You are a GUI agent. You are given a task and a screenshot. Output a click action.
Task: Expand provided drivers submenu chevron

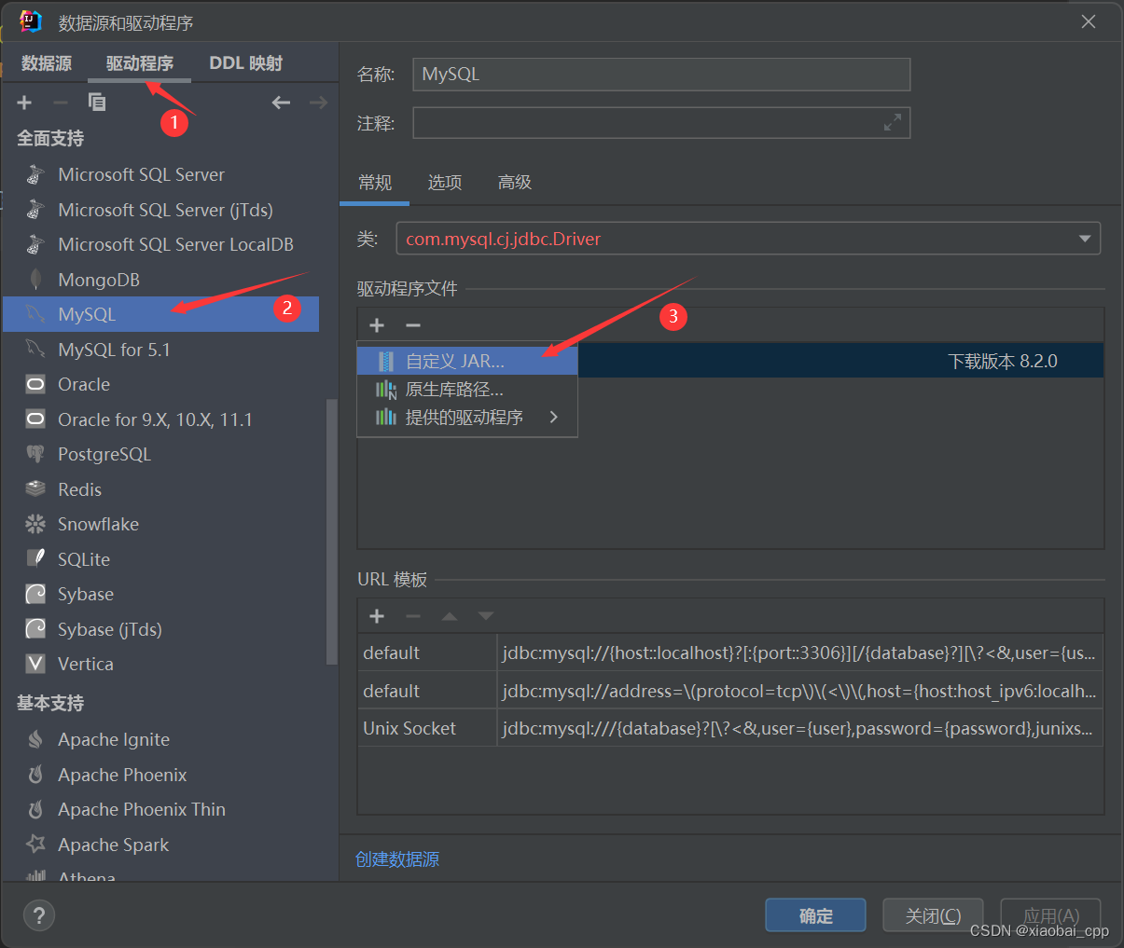[553, 417]
